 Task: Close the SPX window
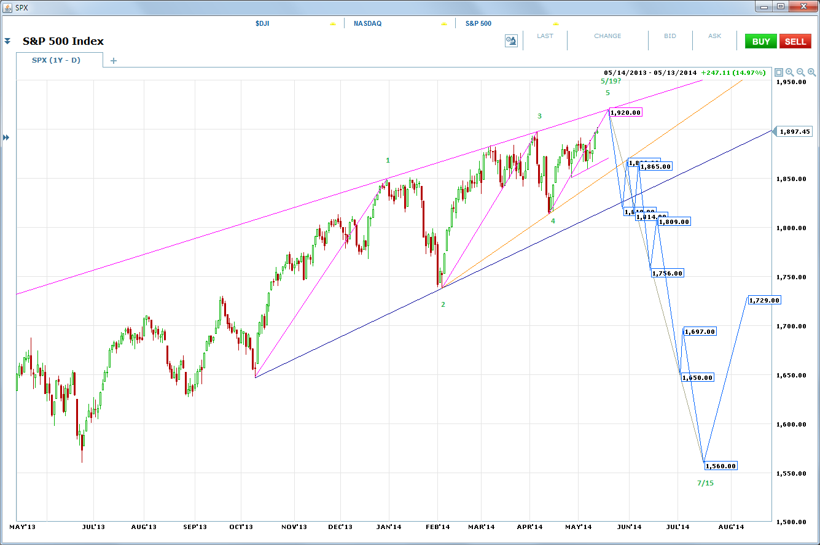tap(802, 6)
